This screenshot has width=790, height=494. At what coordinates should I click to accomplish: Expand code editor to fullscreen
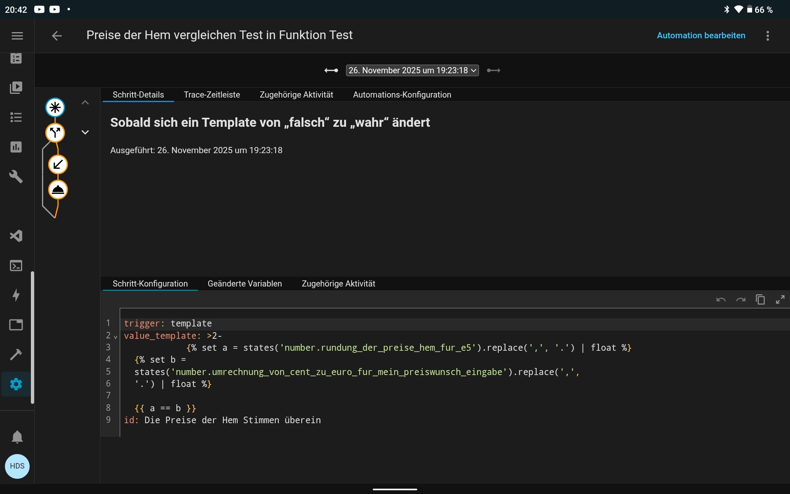click(780, 300)
